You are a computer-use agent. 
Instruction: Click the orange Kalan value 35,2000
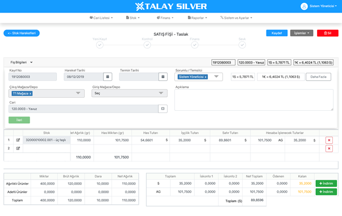(x=305, y=184)
